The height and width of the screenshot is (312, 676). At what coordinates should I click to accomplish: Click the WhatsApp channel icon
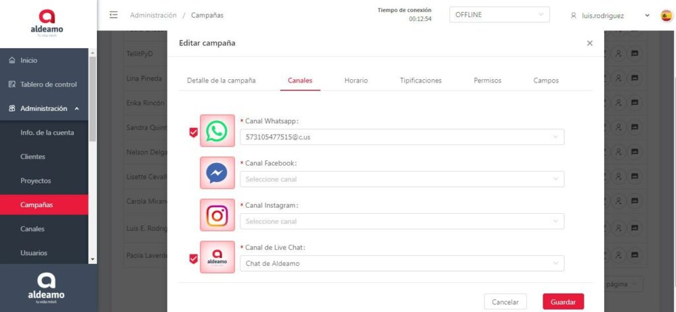(x=217, y=131)
